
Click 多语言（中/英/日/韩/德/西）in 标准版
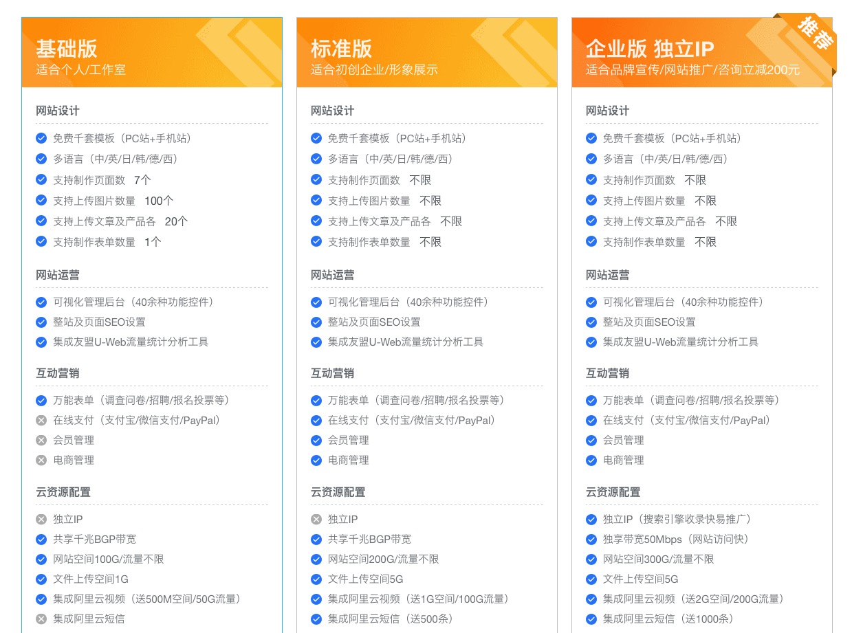click(x=393, y=159)
